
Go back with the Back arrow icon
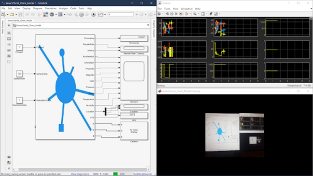click(27, 14)
